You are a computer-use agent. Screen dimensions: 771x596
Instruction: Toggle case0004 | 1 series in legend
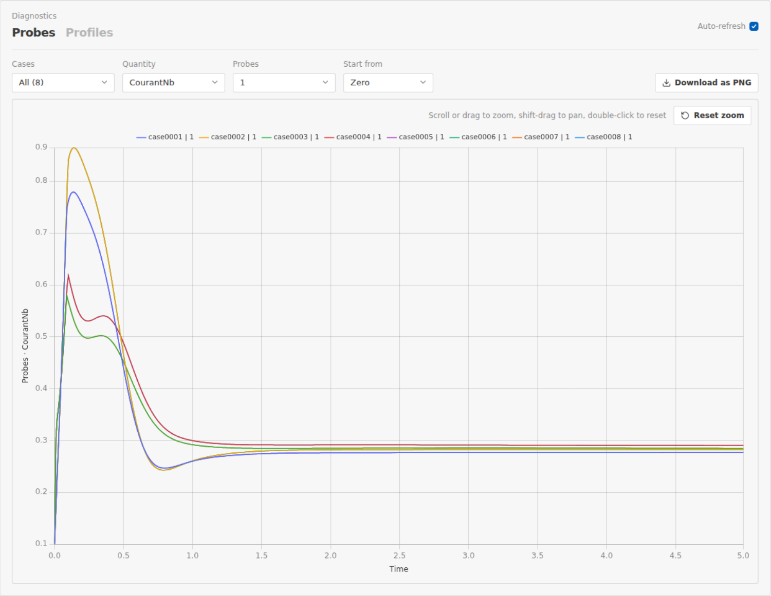[x=353, y=137]
